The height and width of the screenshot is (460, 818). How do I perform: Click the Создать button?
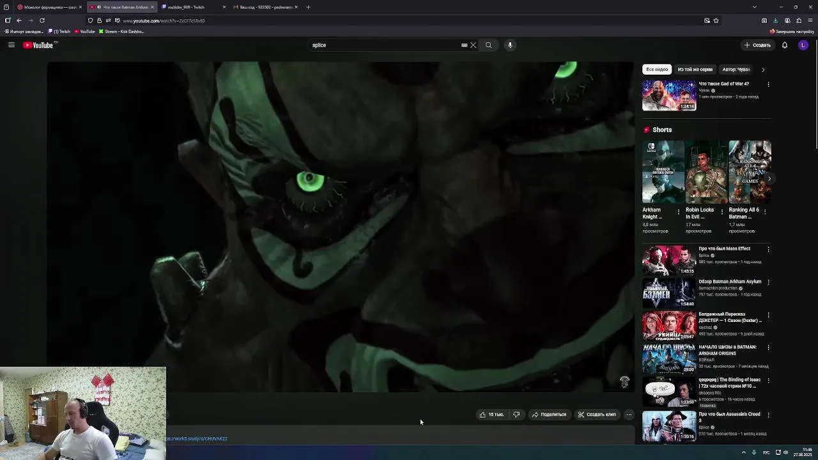[x=758, y=45]
